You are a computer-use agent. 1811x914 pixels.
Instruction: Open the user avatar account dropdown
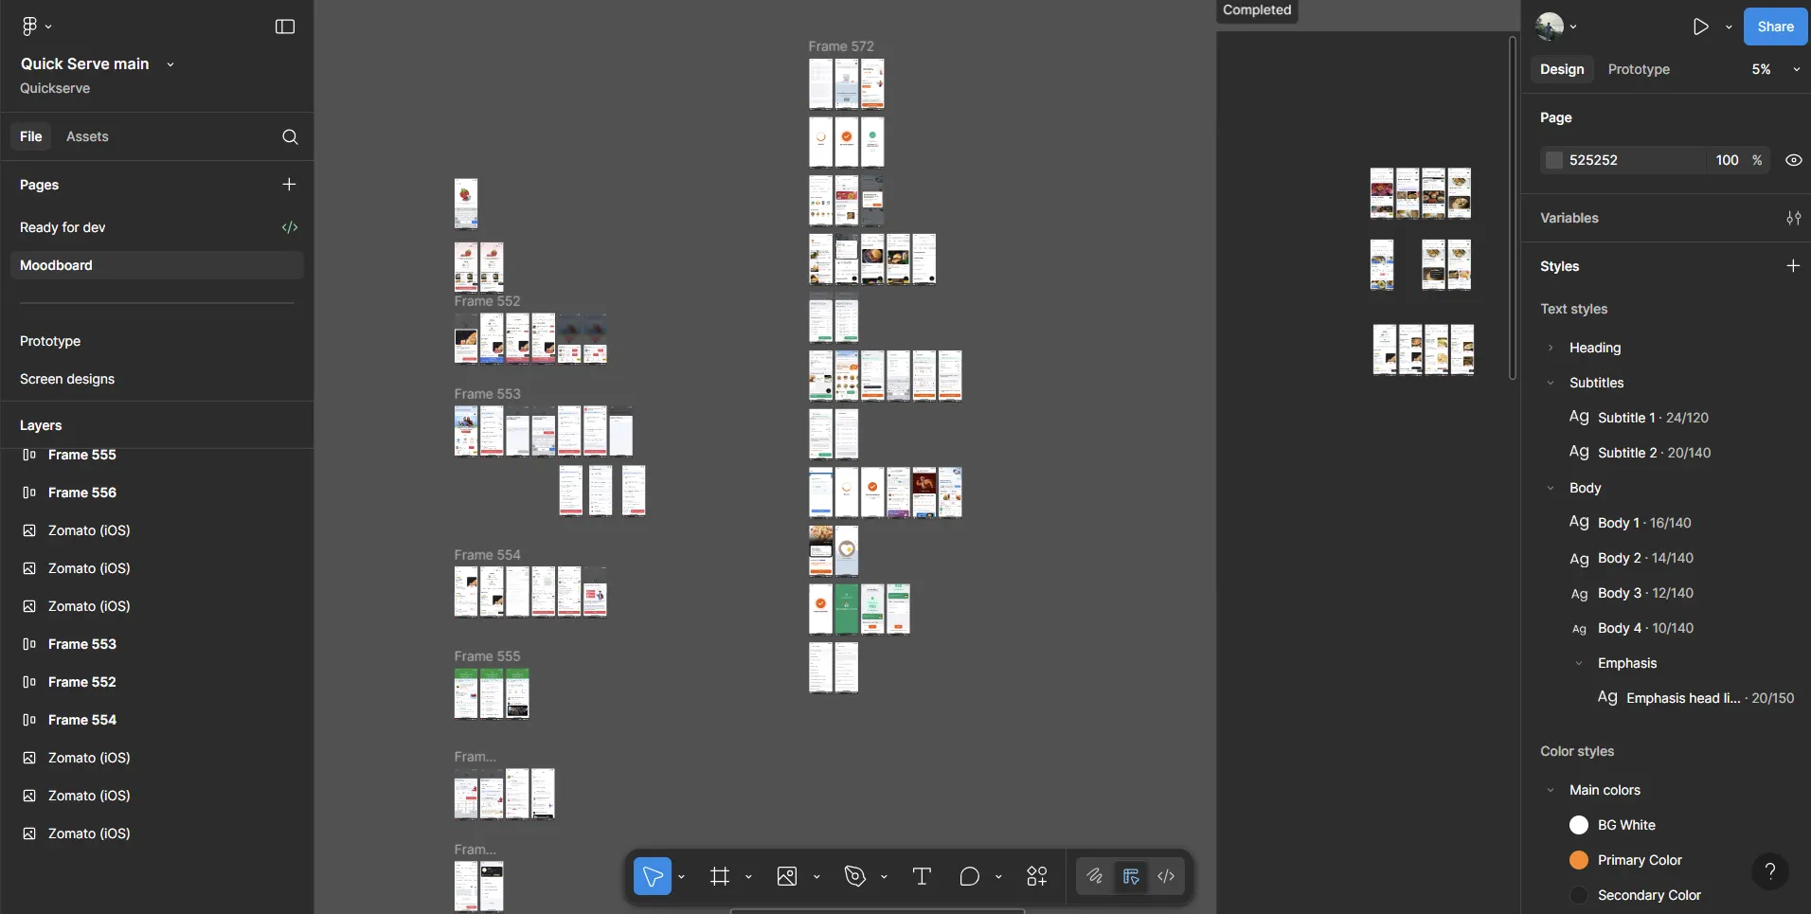point(1556,27)
